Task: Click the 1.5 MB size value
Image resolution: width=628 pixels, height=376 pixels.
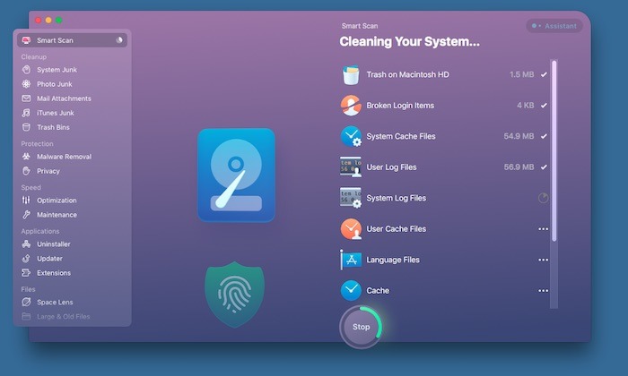Action: coord(521,74)
